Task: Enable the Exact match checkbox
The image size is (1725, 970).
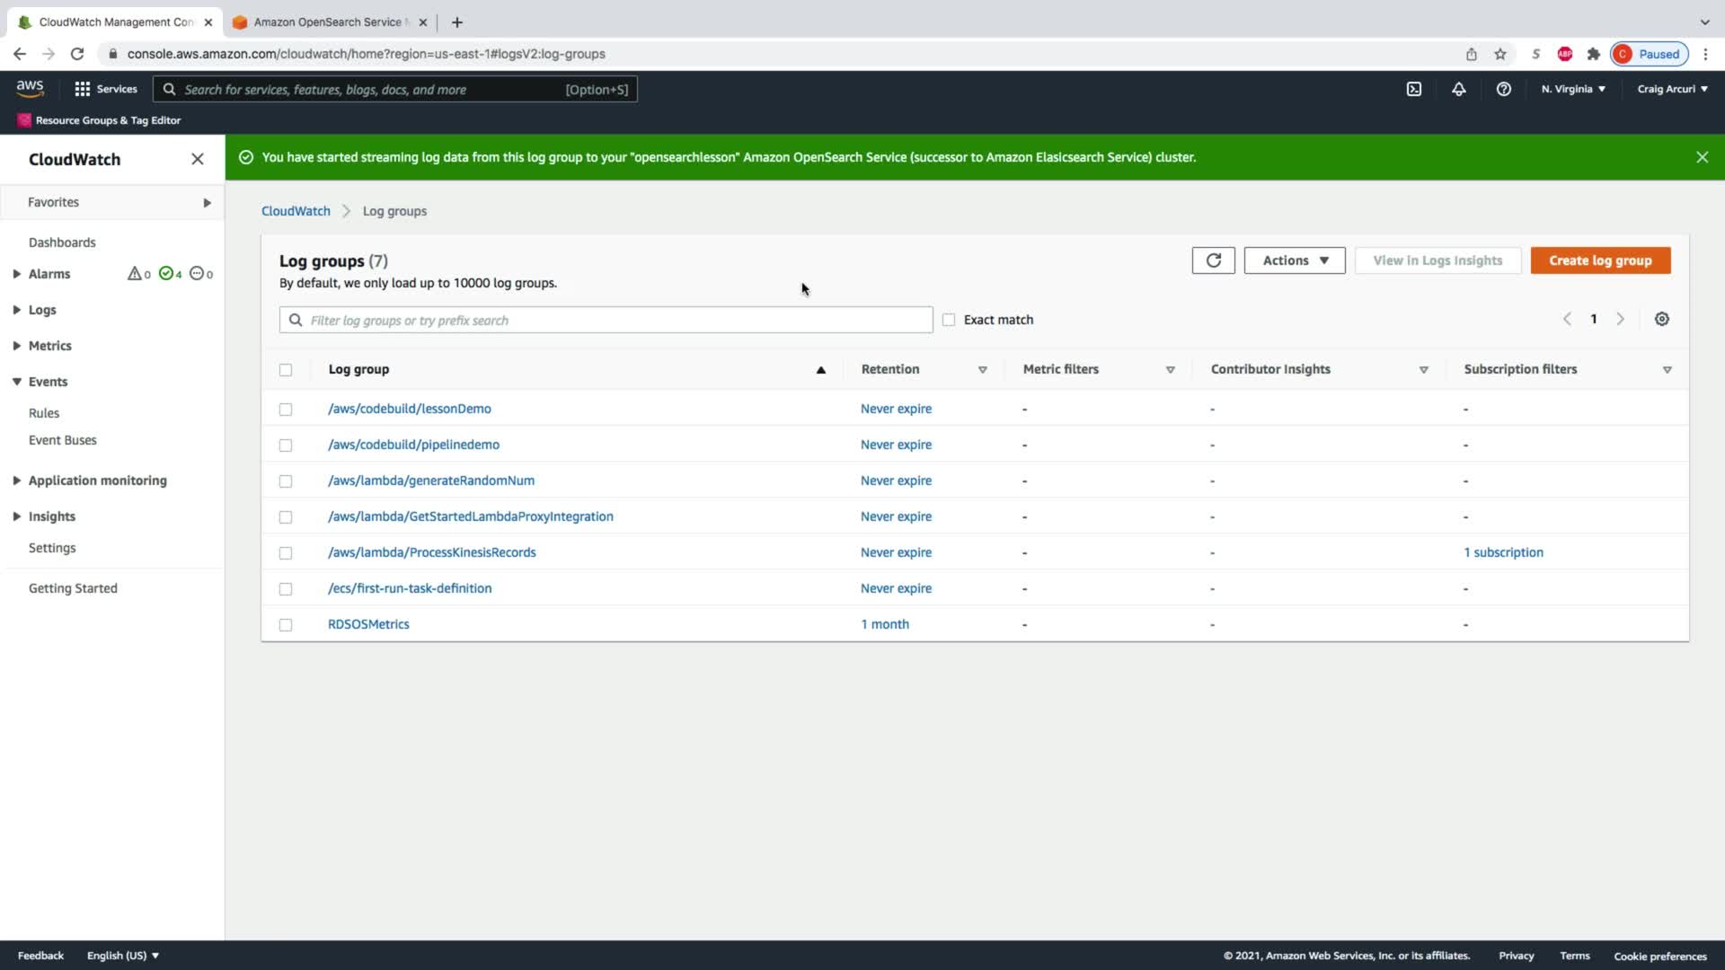Action: click(949, 320)
